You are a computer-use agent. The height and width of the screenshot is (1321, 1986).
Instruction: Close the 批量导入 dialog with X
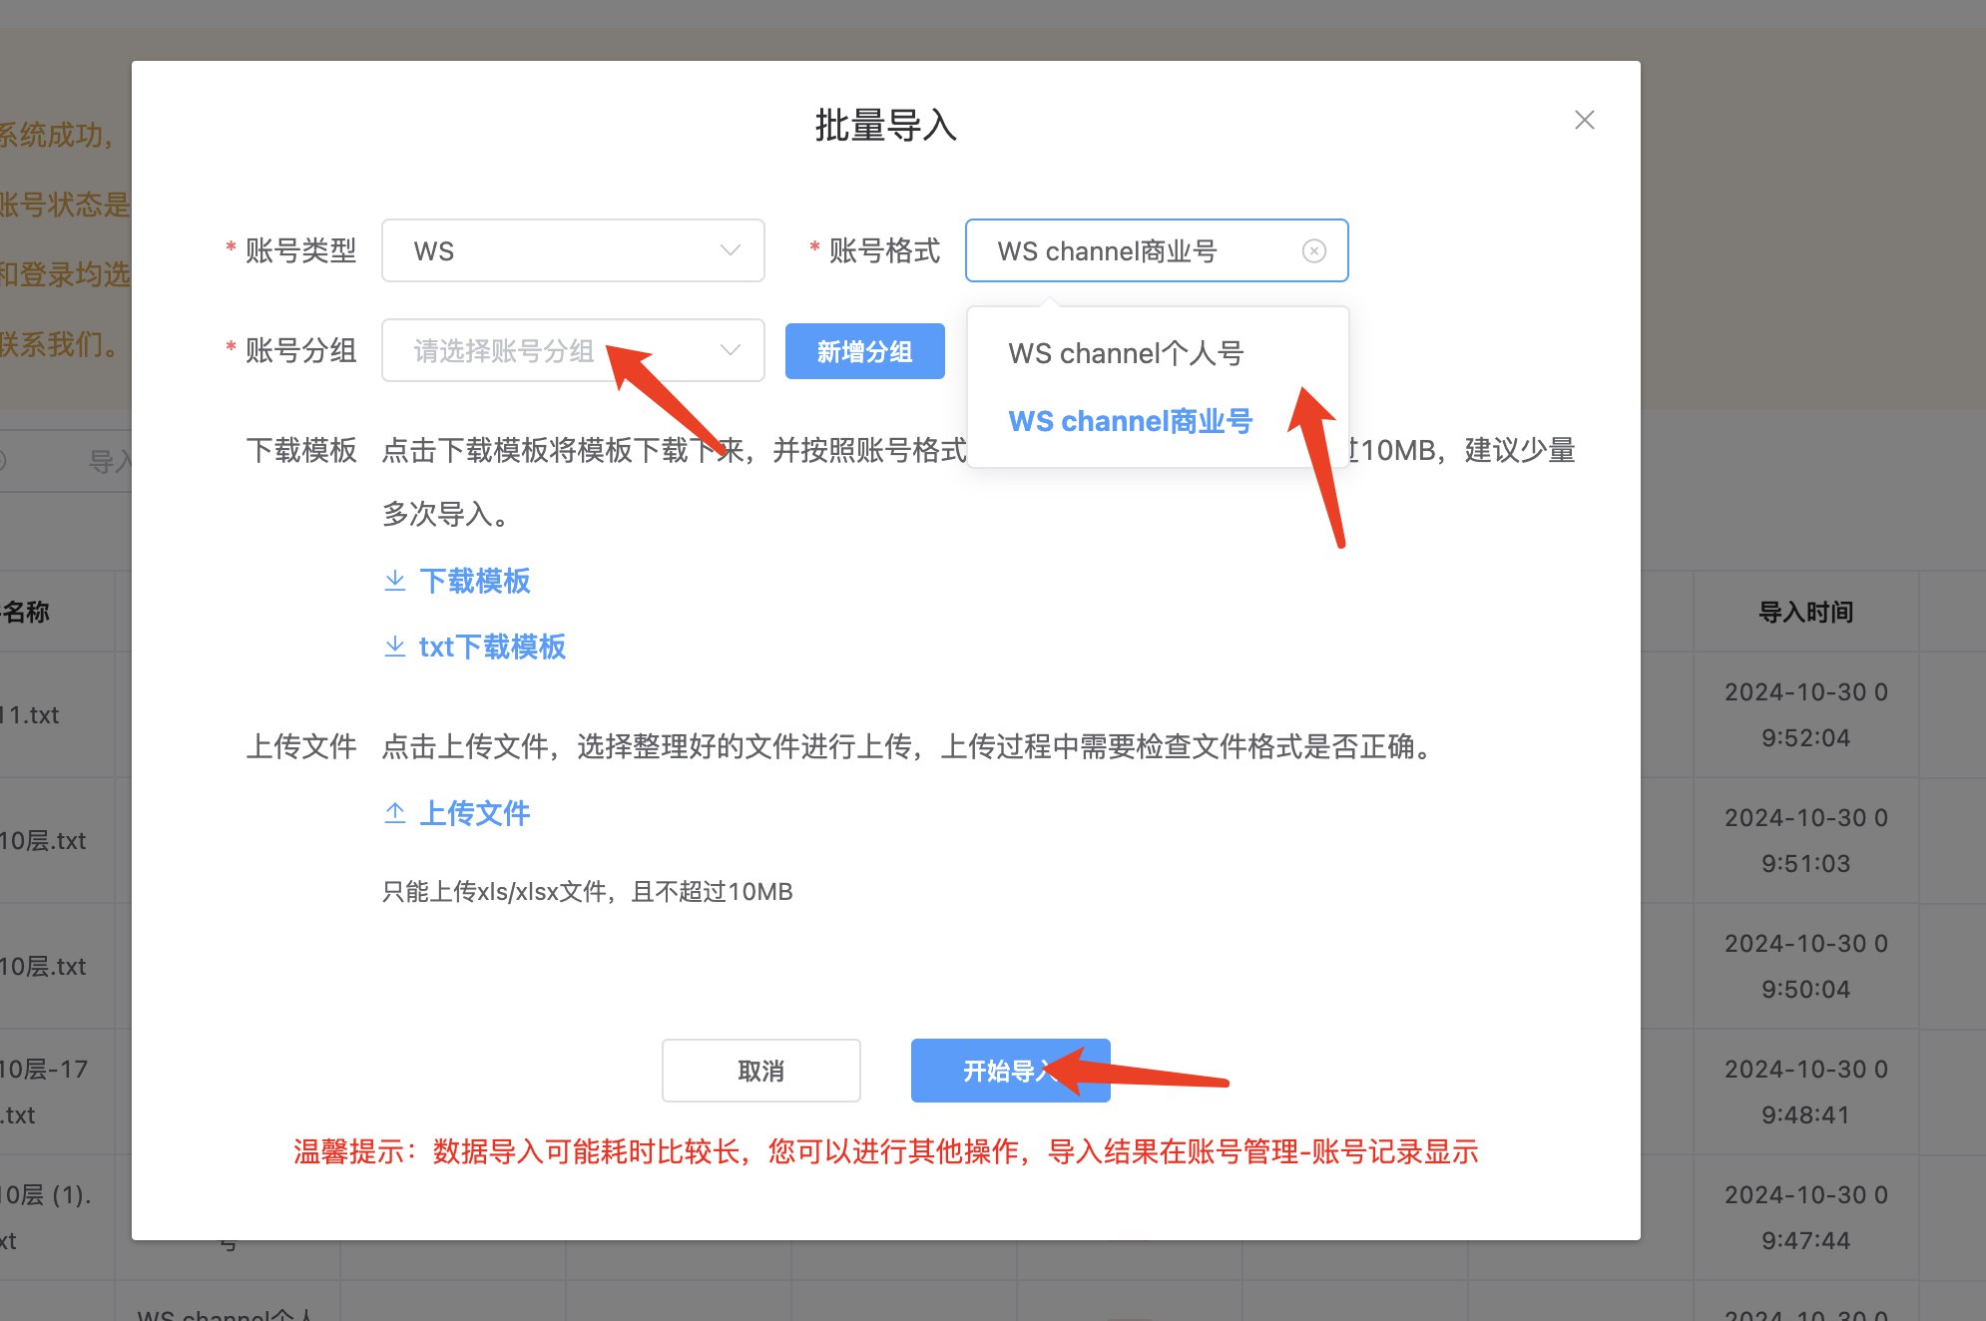point(1584,120)
